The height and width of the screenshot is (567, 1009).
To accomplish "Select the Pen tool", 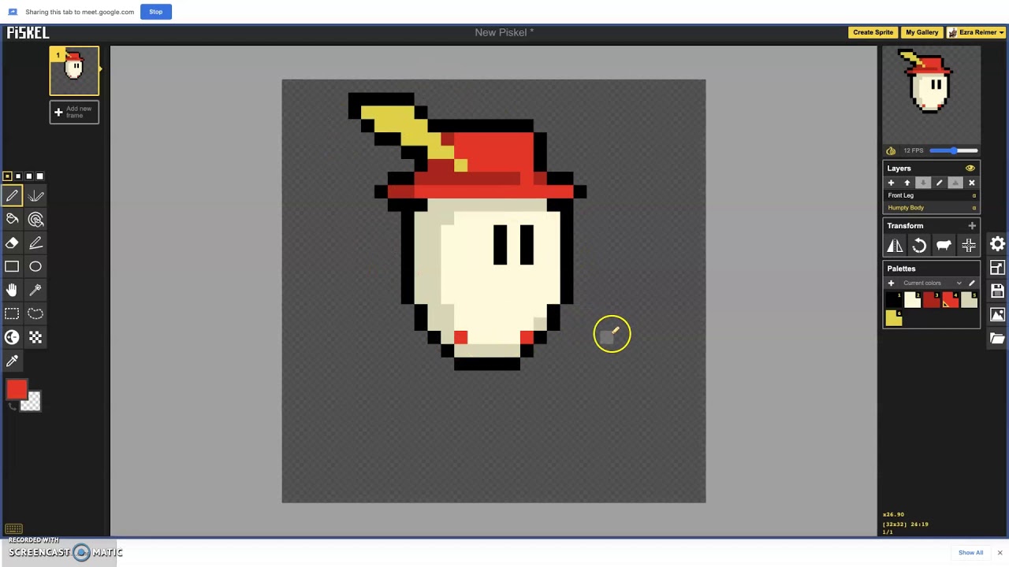I will pyautogui.click(x=12, y=196).
